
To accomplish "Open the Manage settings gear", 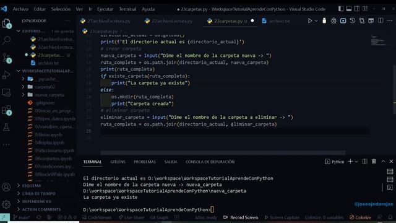I will [6, 204].
